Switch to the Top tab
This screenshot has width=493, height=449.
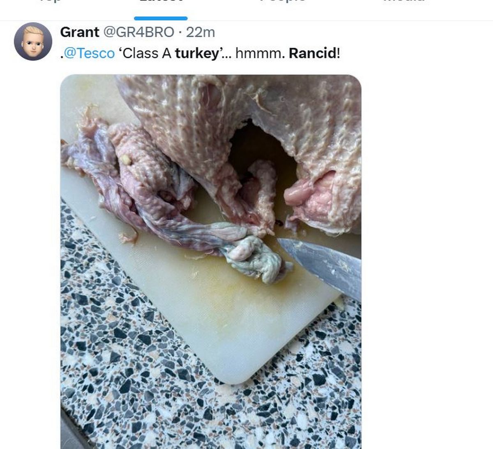pos(50,2)
